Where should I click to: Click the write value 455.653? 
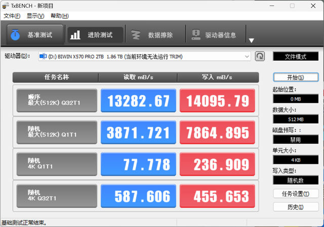217,196
